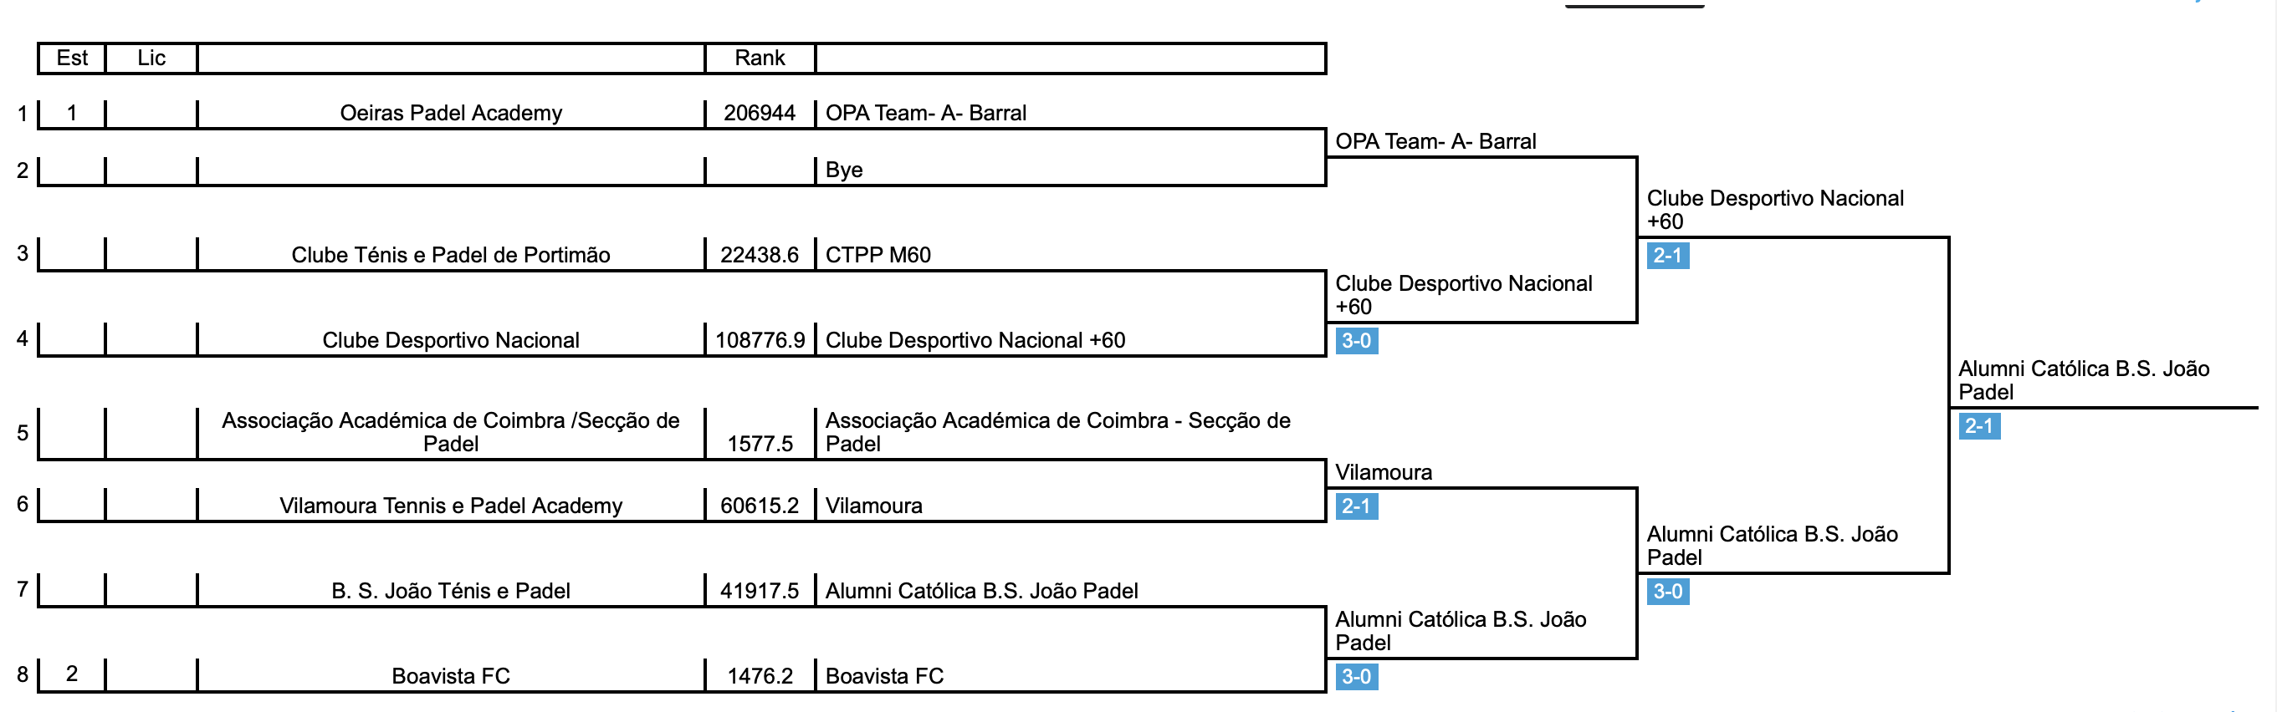Click the Vilamoura Tennis e Padel Academy club
The image size is (2277, 712).
point(451,506)
